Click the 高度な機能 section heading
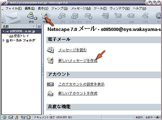The image size is (162, 120). point(59,107)
